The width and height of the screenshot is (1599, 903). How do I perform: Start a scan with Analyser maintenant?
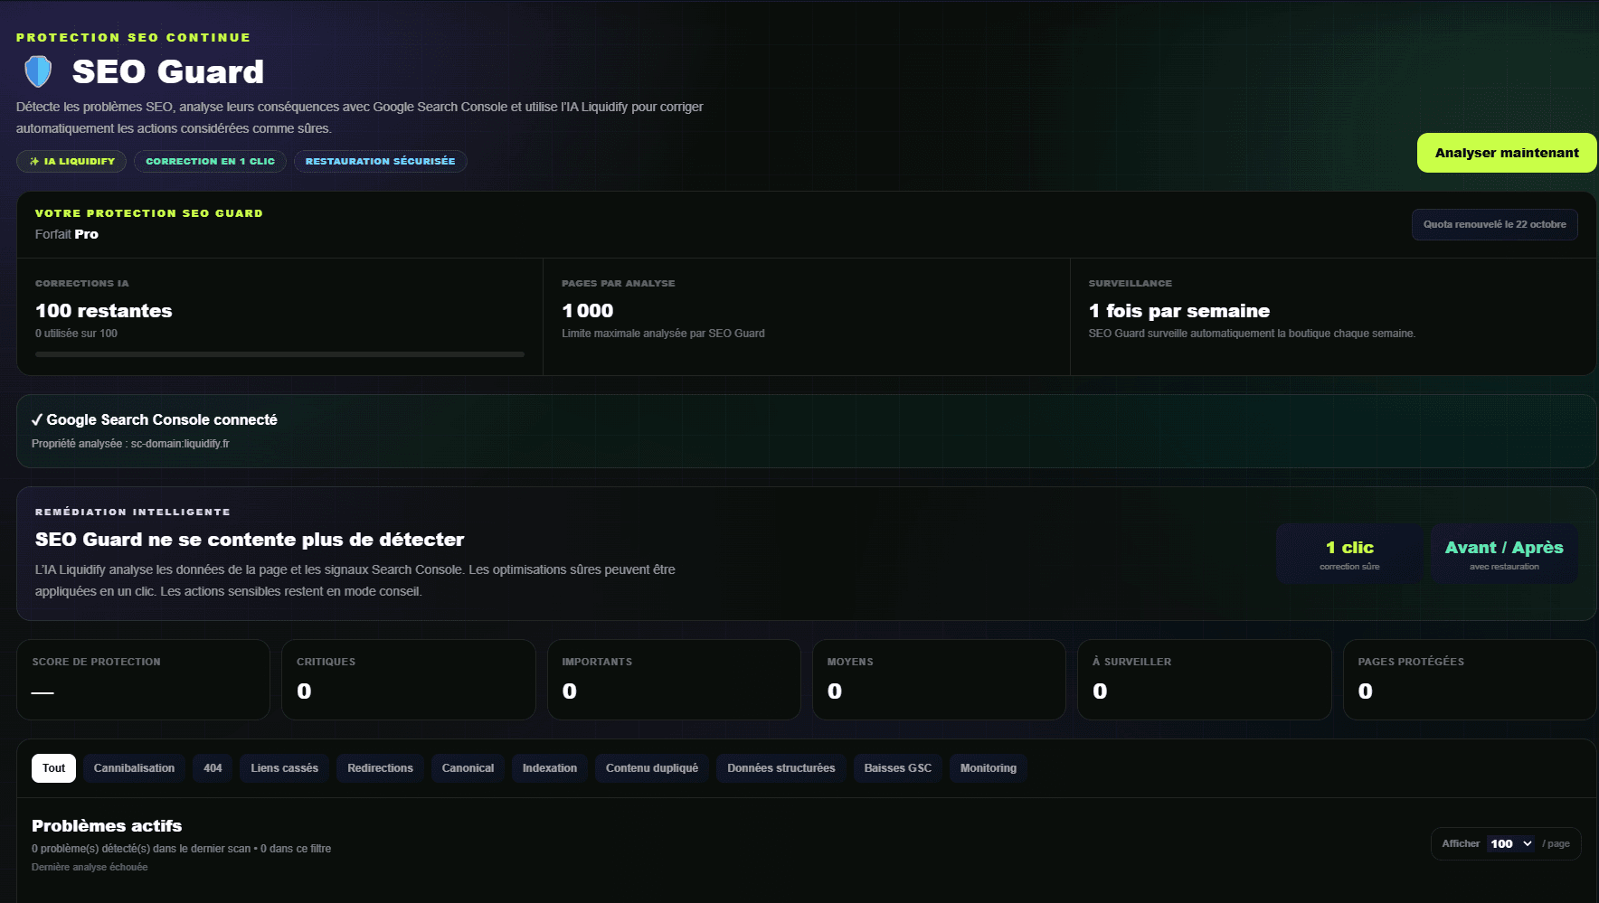(1507, 153)
